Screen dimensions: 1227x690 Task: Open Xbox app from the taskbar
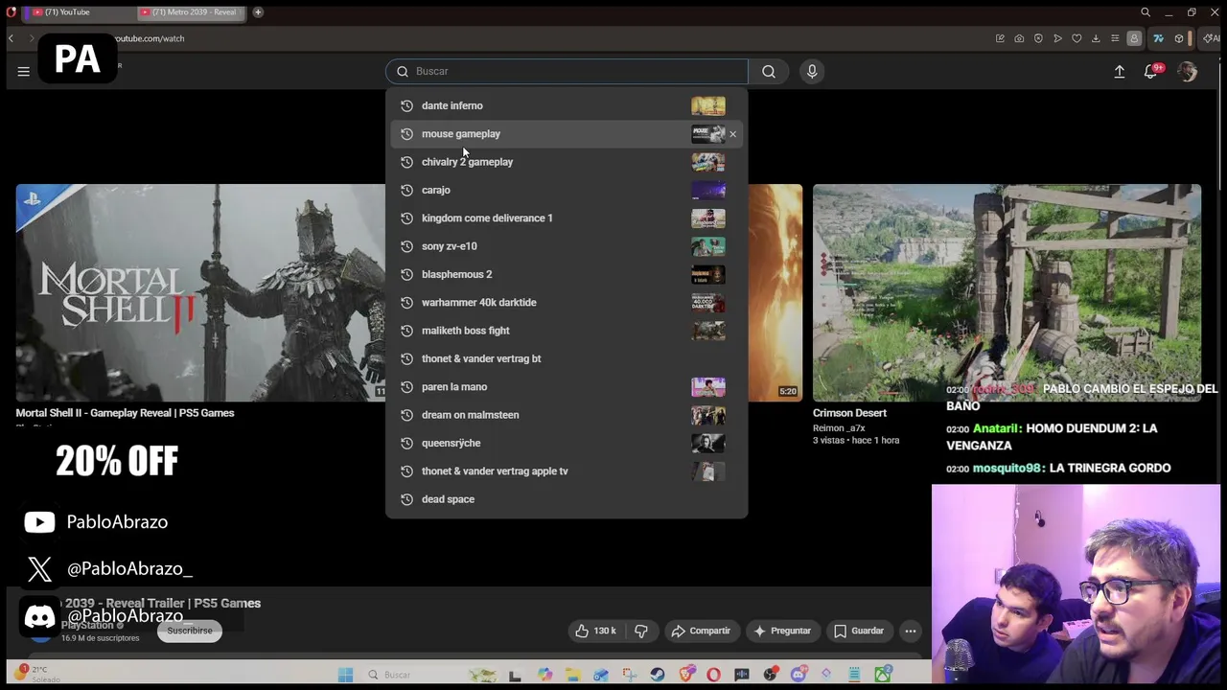coord(883,675)
